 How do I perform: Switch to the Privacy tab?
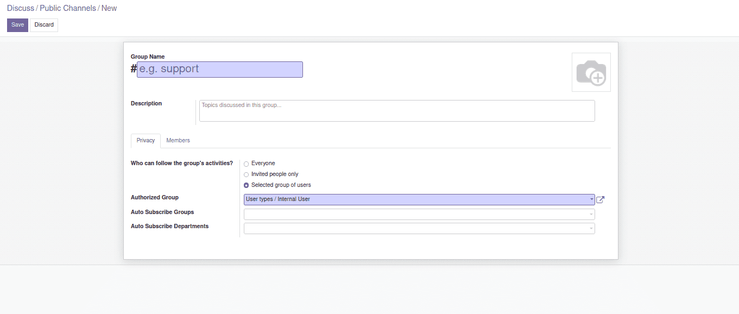146,141
